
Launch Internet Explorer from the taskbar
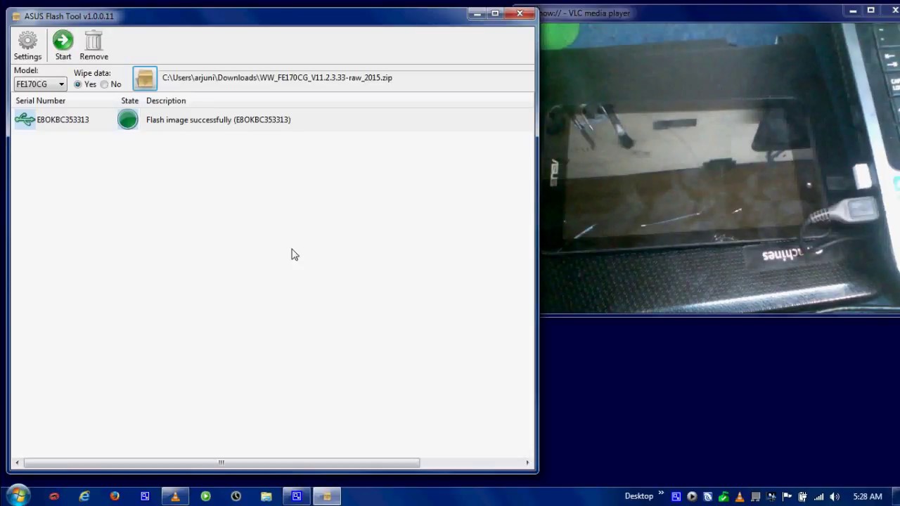click(x=84, y=496)
